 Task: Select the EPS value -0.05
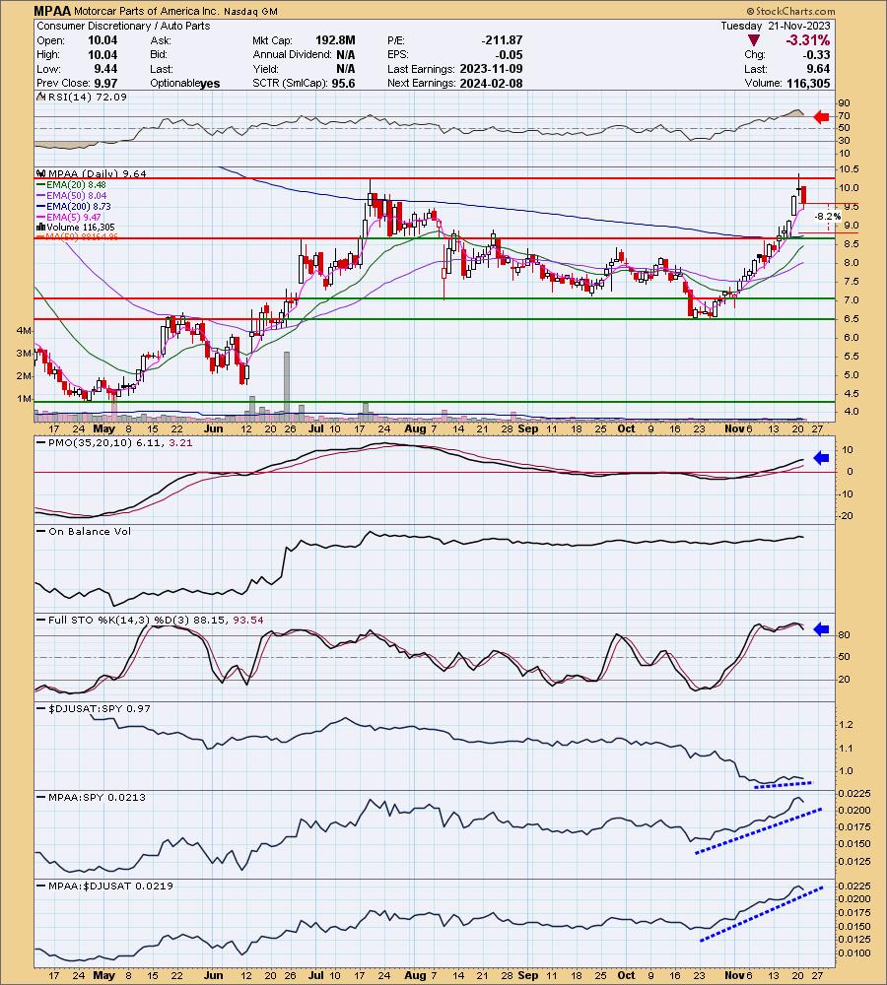click(x=509, y=54)
